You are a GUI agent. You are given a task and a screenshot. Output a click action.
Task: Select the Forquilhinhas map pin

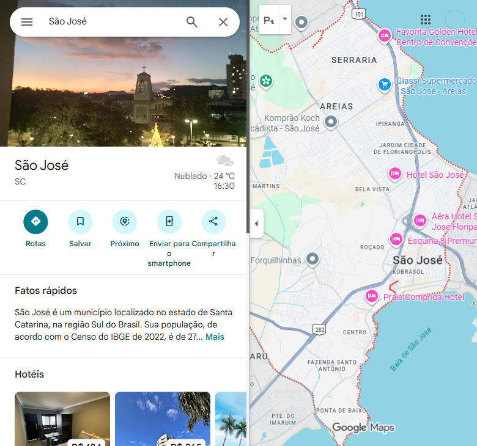(312, 260)
